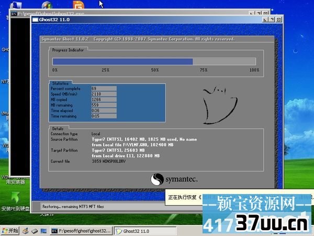Click the Percent complete value 69
314x236 pixels.
click(104, 89)
